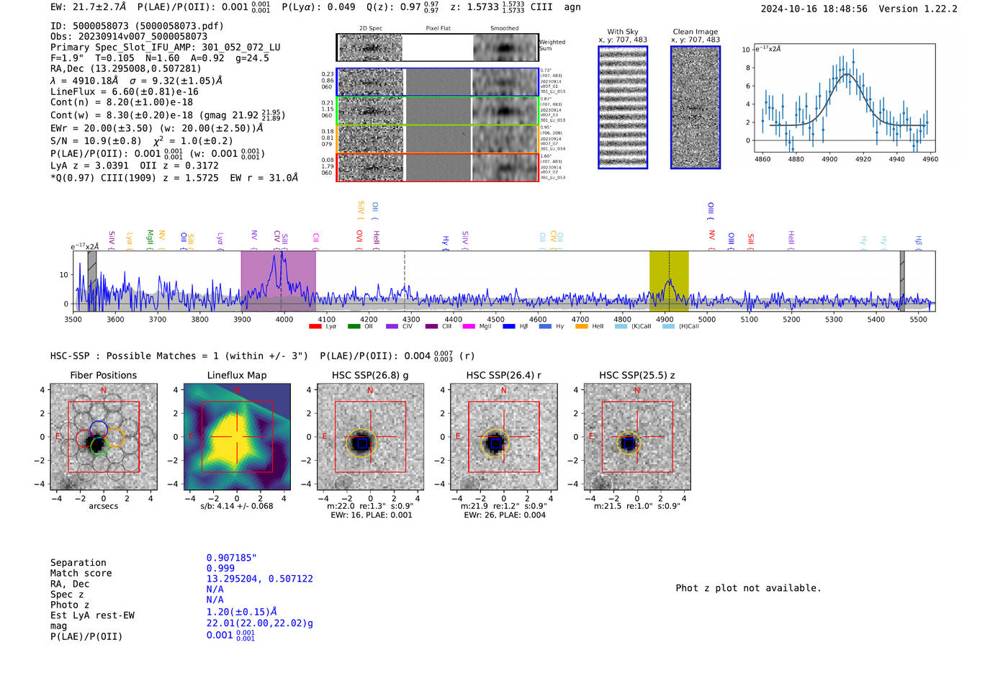Click the Primary Spec_Slot_IFU_AMP line

[166, 48]
